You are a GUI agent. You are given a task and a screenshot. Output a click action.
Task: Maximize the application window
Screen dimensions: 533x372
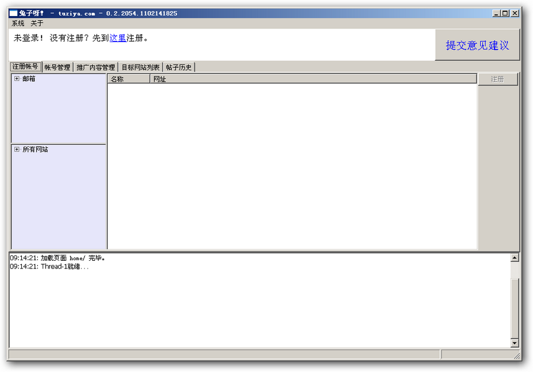click(x=505, y=13)
